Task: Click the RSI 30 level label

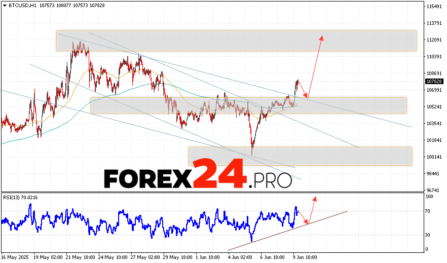Action: (x=429, y=235)
